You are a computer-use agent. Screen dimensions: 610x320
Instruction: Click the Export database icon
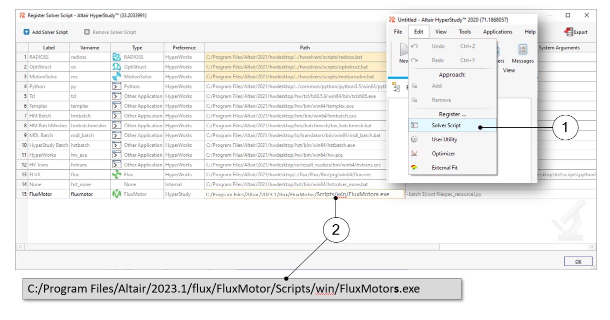point(568,32)
